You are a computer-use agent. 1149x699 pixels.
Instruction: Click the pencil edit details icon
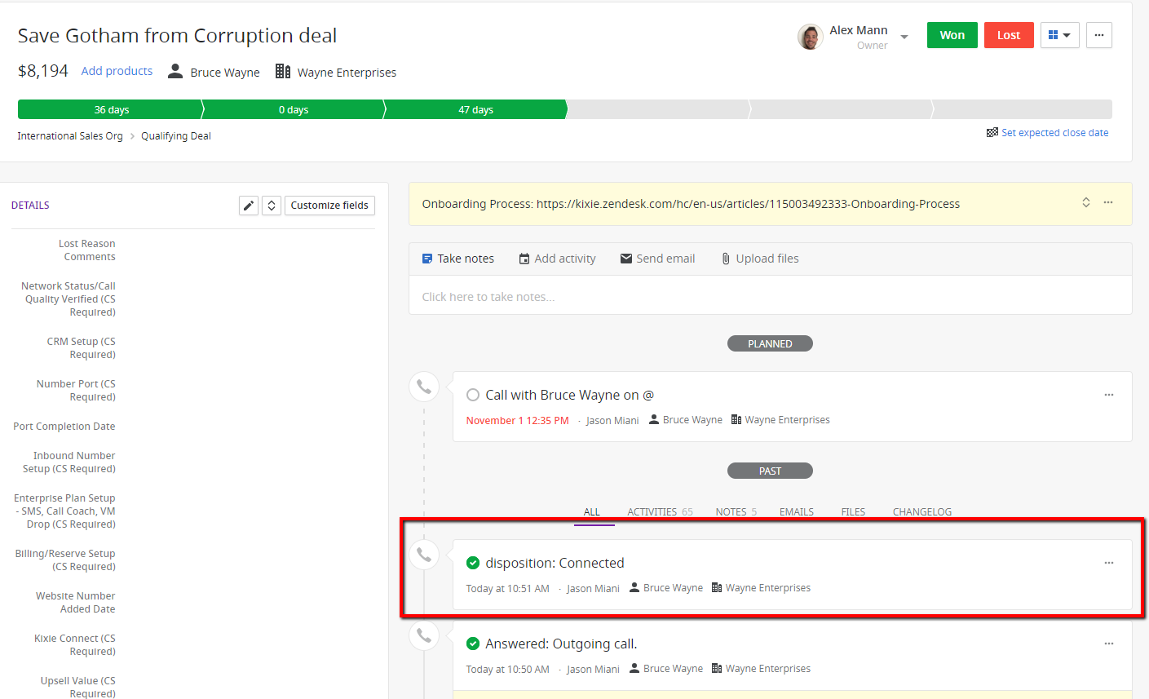[x=249, y=206]
